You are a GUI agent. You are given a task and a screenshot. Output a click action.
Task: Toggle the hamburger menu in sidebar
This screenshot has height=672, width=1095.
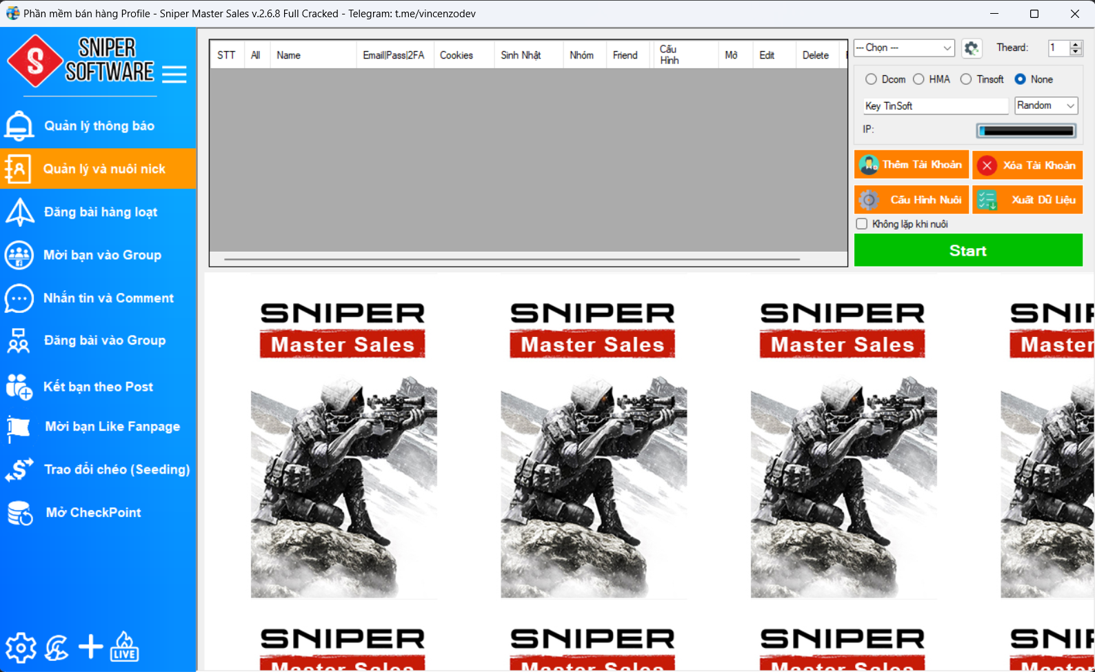click(x=174, y=74)
